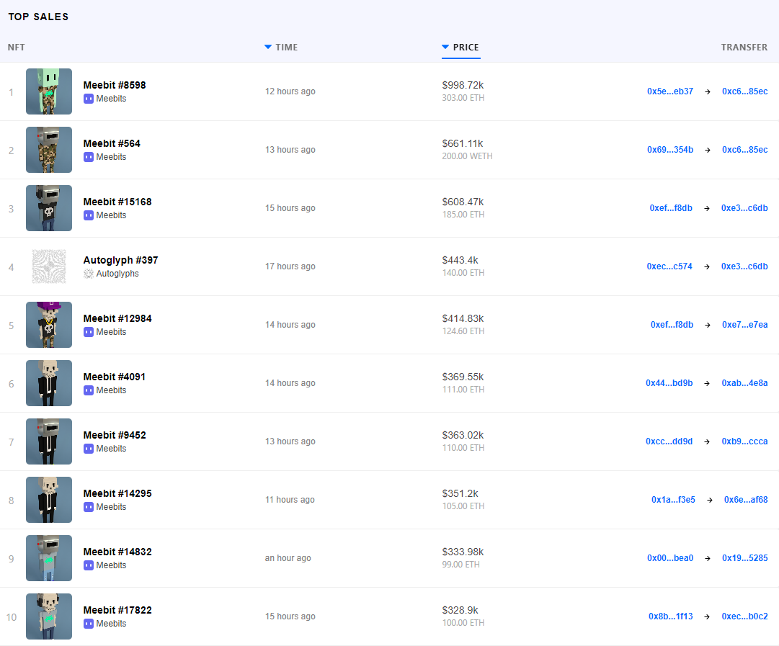Click the '17 hours ago' timestamp
This screenshot has width=779, height=646.
coord(290,266)
